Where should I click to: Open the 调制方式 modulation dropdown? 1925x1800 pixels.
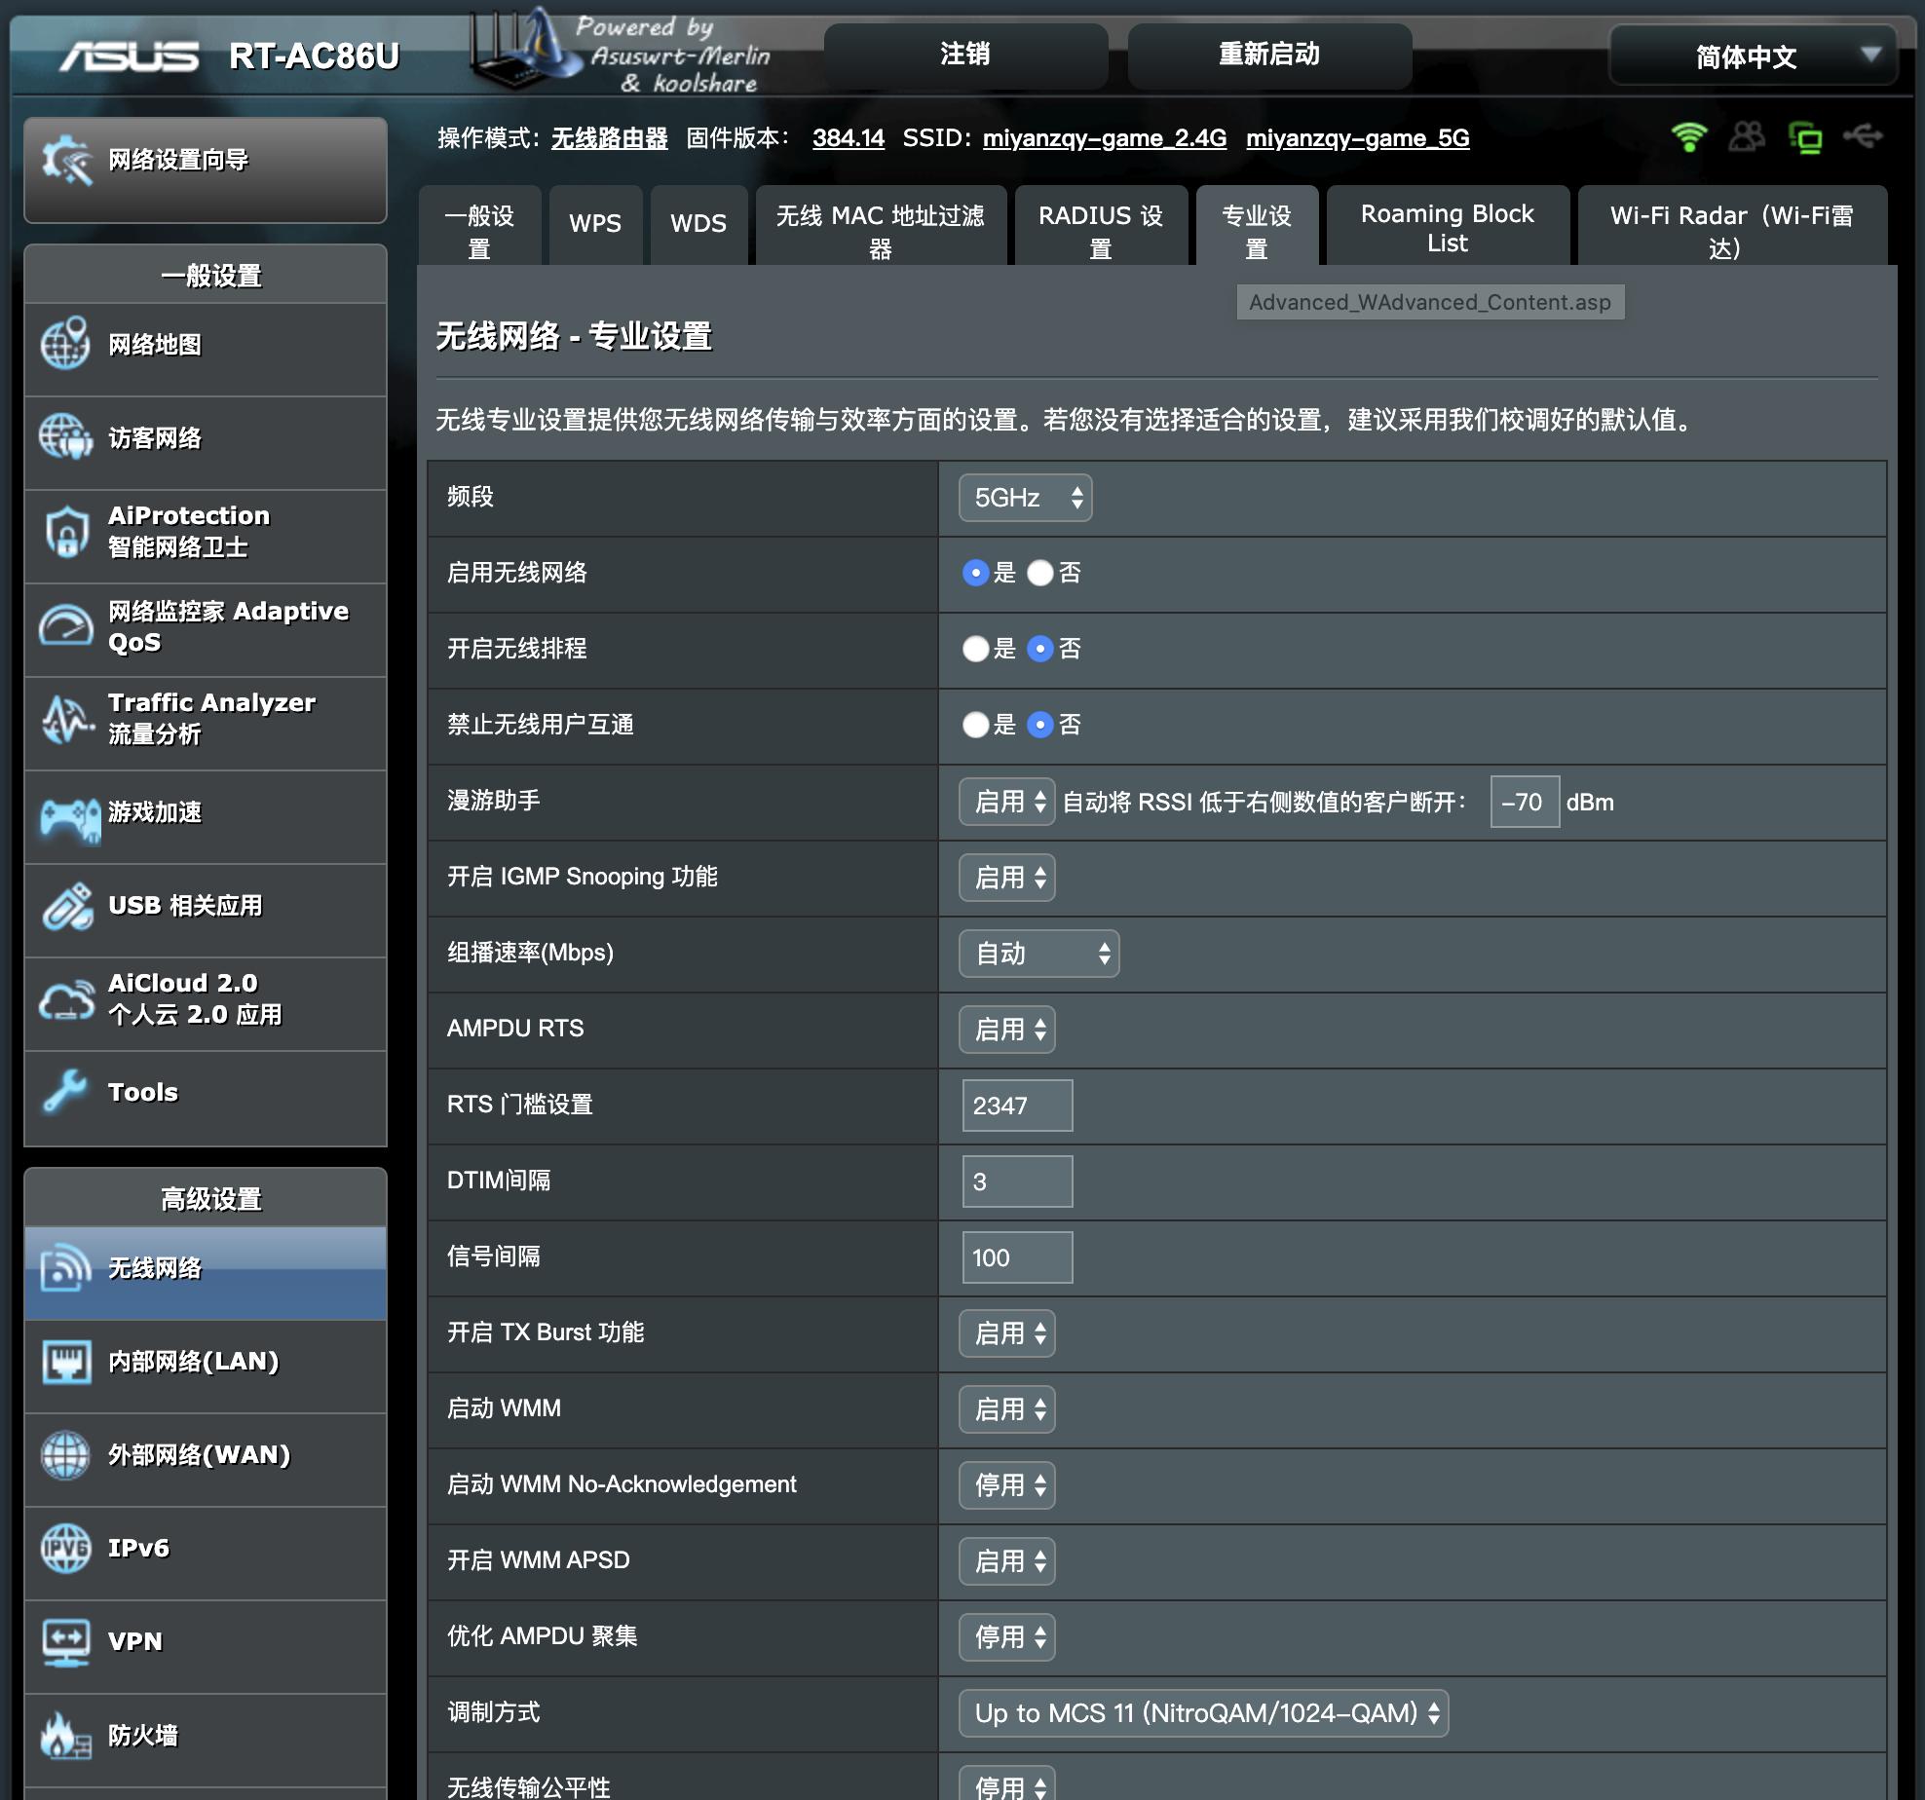coord(1203,1713)
